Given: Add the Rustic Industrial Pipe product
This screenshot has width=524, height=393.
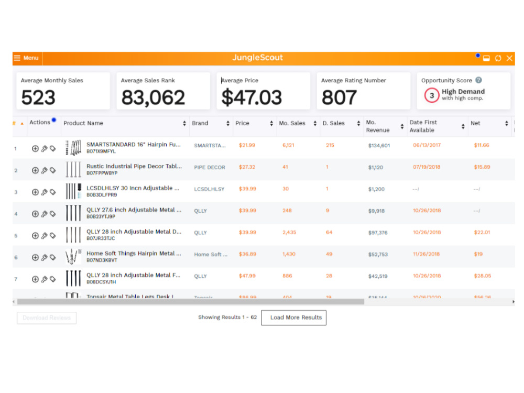Looking at the screenshot, I should click(x=35, y=170).
